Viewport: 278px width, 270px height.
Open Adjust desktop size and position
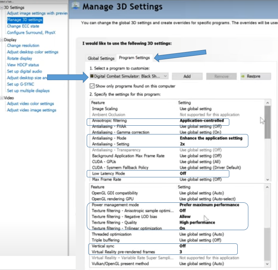tap(27, 78)
